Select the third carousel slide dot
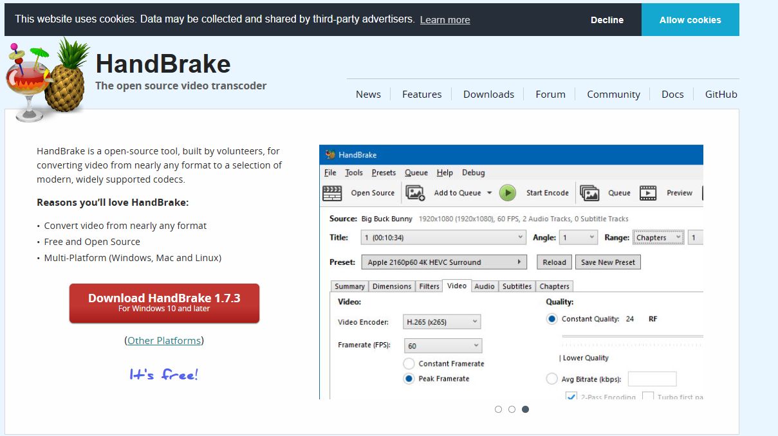778x436 pixels. point(525,409)
